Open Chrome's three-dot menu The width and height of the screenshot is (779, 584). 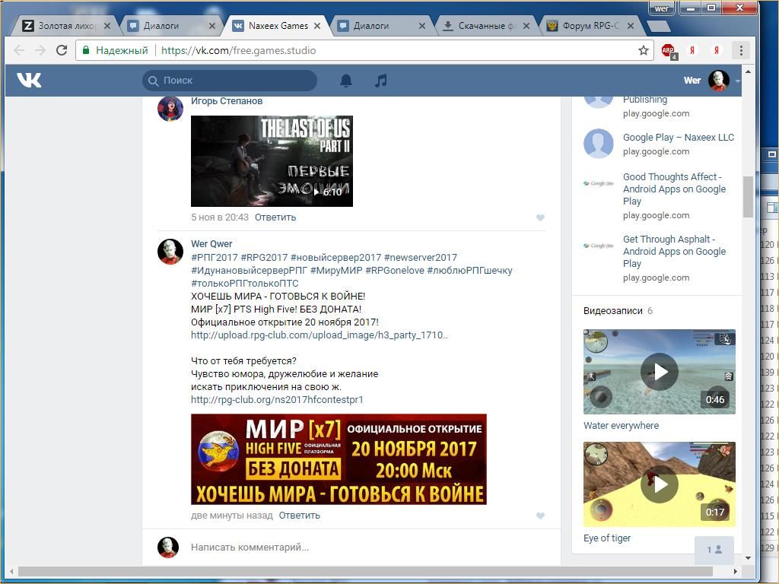pyautogui.click(x=741, y=50)
